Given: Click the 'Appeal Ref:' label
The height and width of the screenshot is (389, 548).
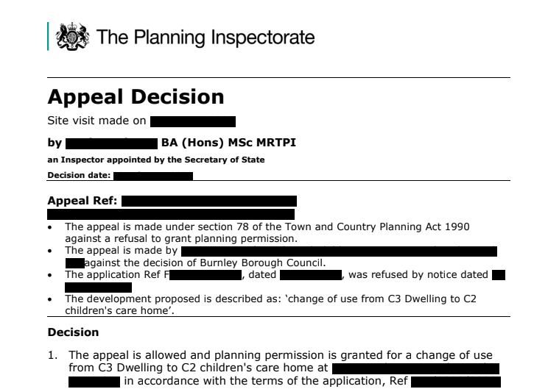Looking at the screenshot, I should 82,199.
